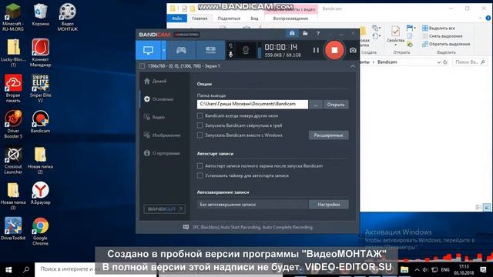Pause the Bandicam recording
493x277 pixels.
pyautogui.click(x=316, y=50)
